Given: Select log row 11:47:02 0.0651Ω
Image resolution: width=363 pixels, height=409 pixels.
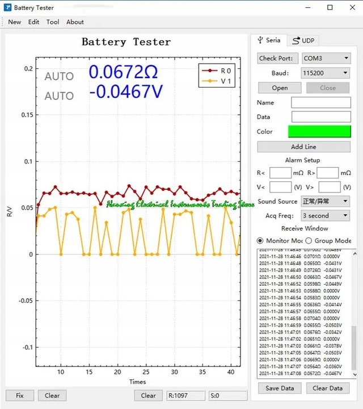Looking at the screenshot, I should click(299, 339).
